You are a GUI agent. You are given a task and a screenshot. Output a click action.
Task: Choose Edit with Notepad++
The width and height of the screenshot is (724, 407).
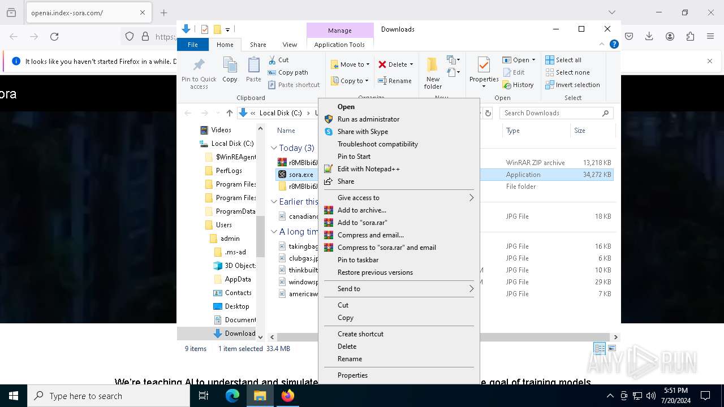pos(369,169)
